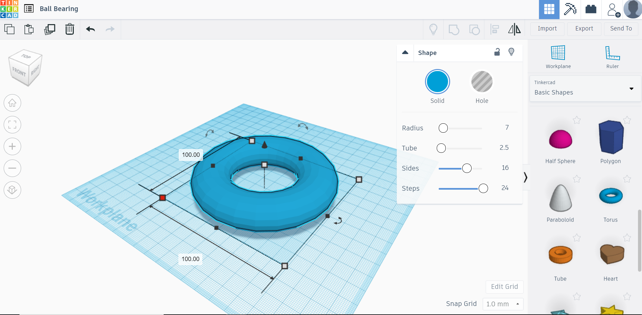
Task: Collapse the shapes sidebar with chevron
Action: pos(526,177)
